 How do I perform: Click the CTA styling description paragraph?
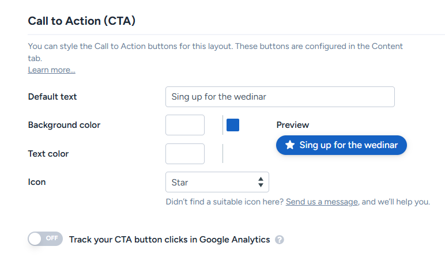216,52
